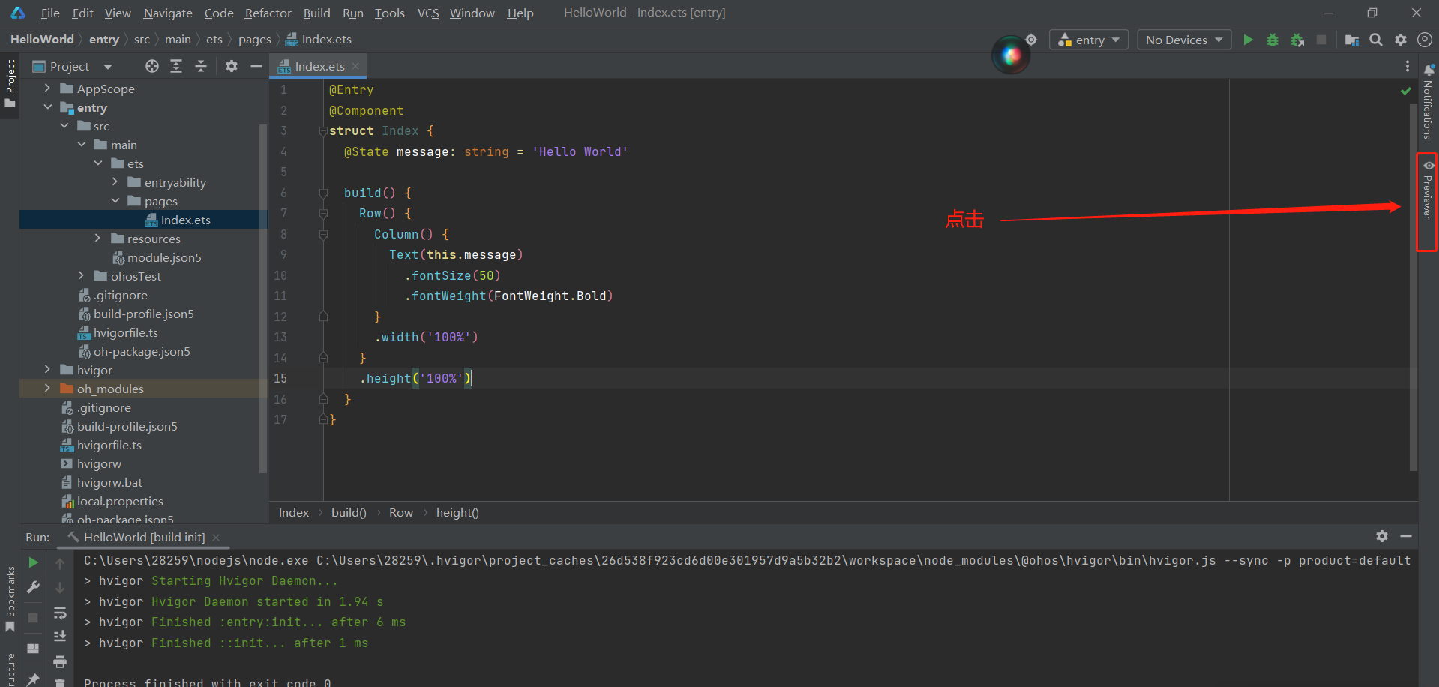The width and height of the screenshot is (1439, 687).
Task: Toggle the Notifications side panel
Action: [1428, 101]
